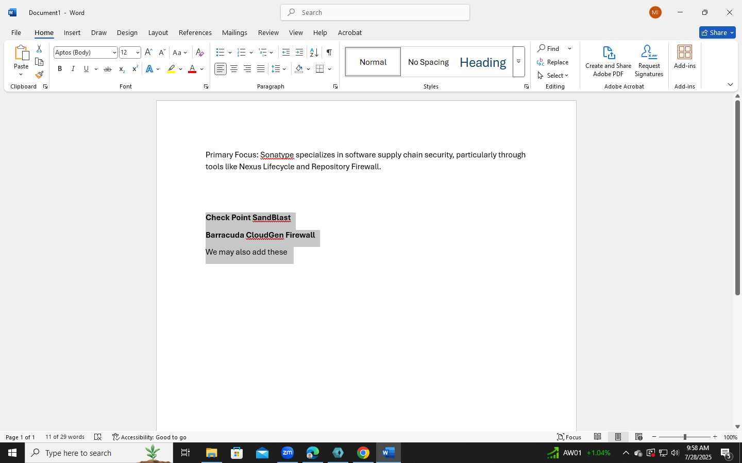The width and height of the screenshot is (742, 463).
Task: Click Accessibility: Good to go status
Action: (149, 437)
